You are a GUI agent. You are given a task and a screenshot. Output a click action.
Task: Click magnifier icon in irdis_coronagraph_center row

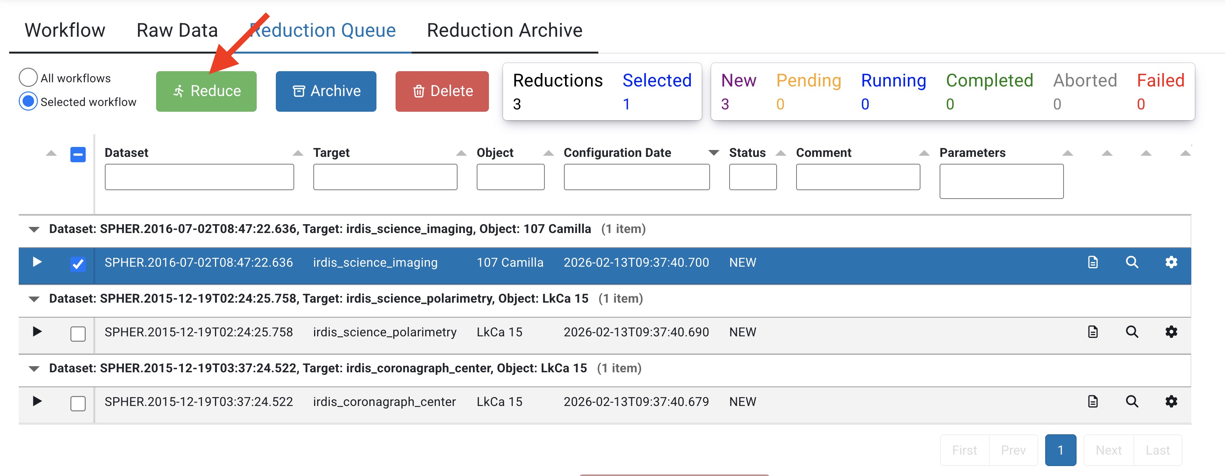click(x=1132, y=401)
